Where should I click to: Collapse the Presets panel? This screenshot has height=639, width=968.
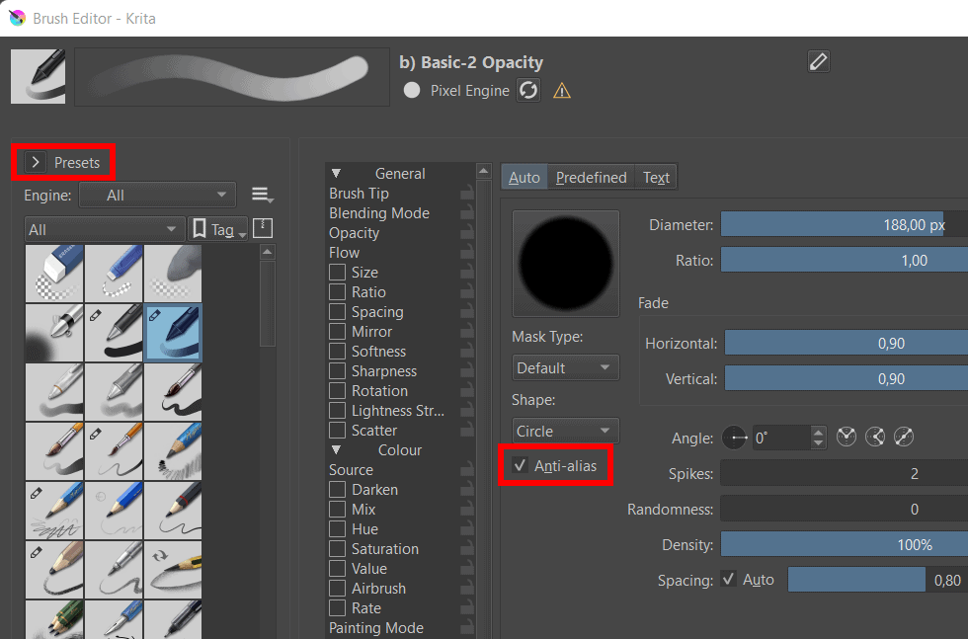pyautogui.click(x=36, y=162)
